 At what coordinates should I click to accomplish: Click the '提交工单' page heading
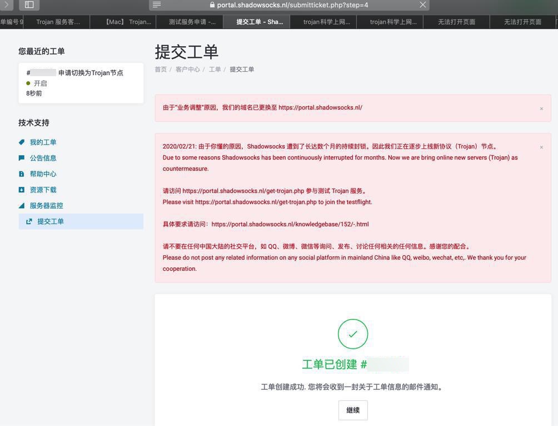[187, 52]
